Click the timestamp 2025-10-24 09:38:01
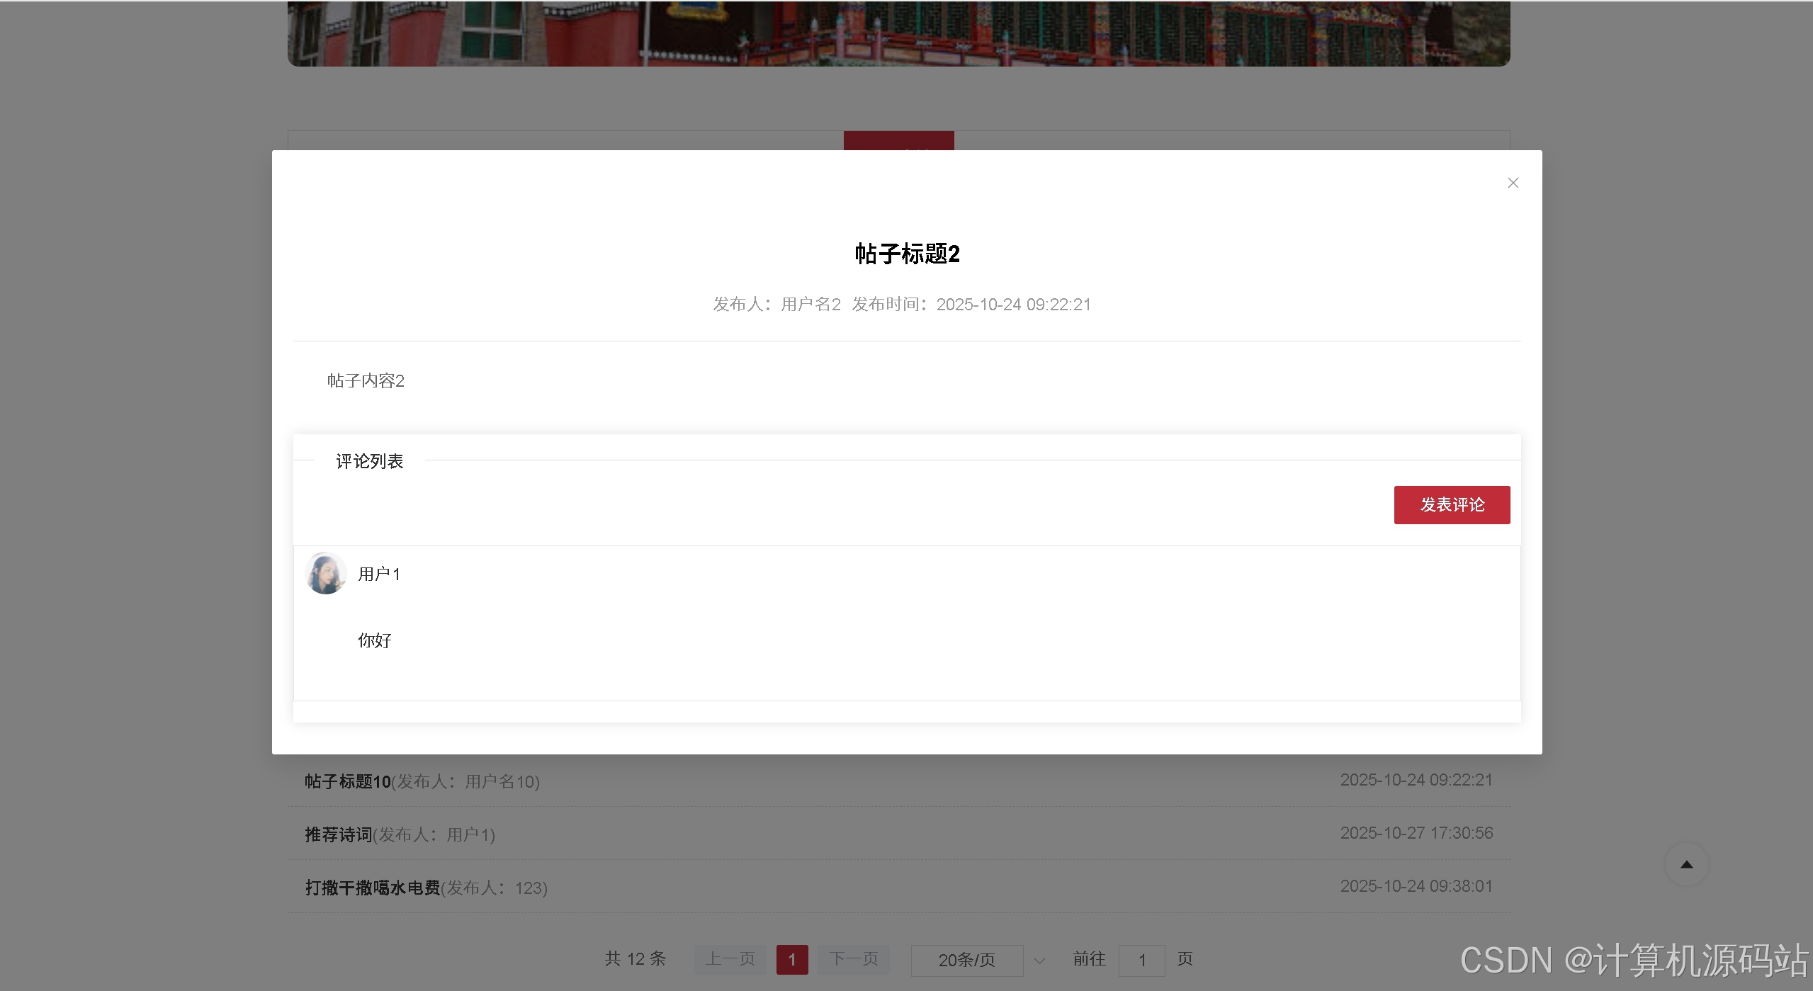Viewport: 1813px width, 991px height. click(x=1416, y=886)
